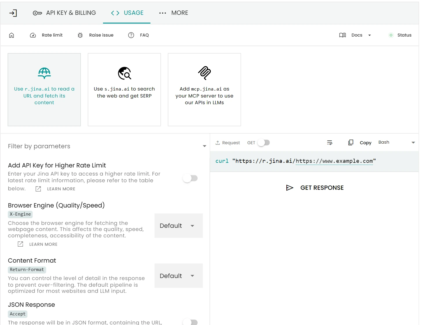Click the sign-in arrow icon

(13, 13)
